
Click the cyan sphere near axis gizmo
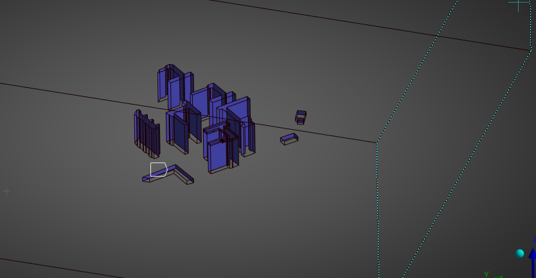pyautogui.click(x=520, y=254)
